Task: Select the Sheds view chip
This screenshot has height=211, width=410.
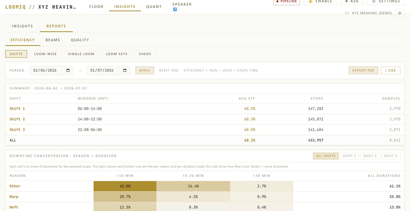Action: pos(145,54)
